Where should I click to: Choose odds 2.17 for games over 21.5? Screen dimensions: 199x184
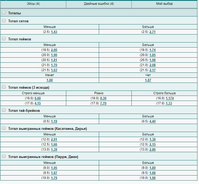pos(152,70)
